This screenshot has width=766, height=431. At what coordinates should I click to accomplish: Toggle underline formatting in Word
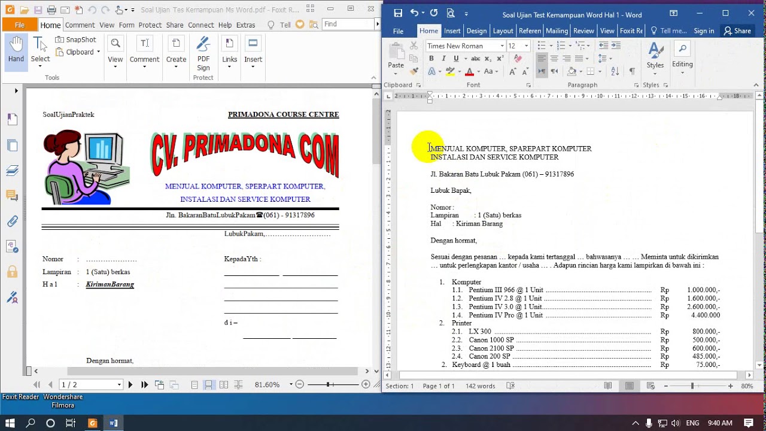pos(456,59)
